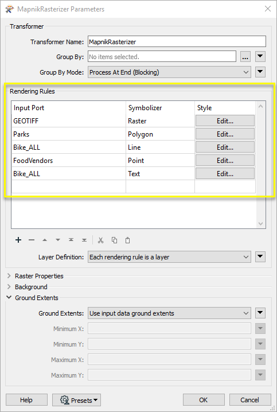Cut selected rule with scissors icon
The height and width of the screenshot is (412, 277).
click(x=100, y=240)
